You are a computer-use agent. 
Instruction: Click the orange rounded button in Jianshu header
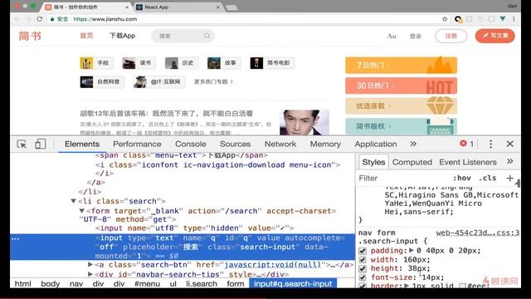point(494,36)
